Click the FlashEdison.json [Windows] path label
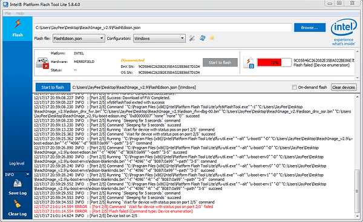Screen dimensions: 363x222 point(134,87)
